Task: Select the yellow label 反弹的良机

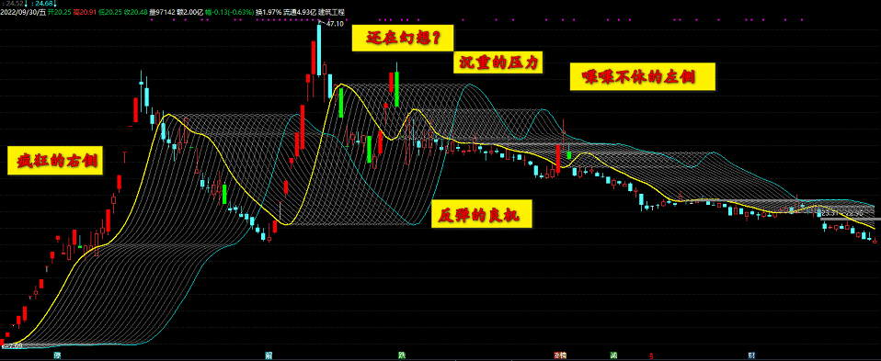Action: [x=482, y=214]
